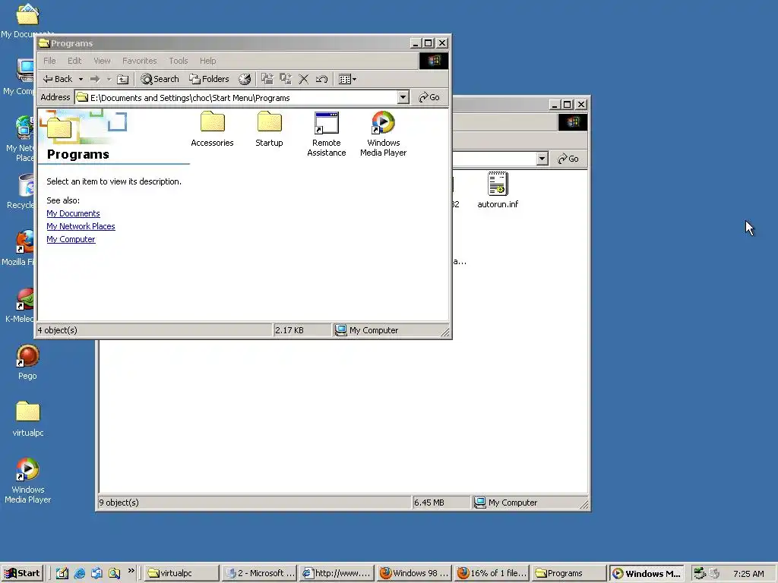Click '4 object(s)' in Programs status bar
778x583 pixels.
pos(58,330)
